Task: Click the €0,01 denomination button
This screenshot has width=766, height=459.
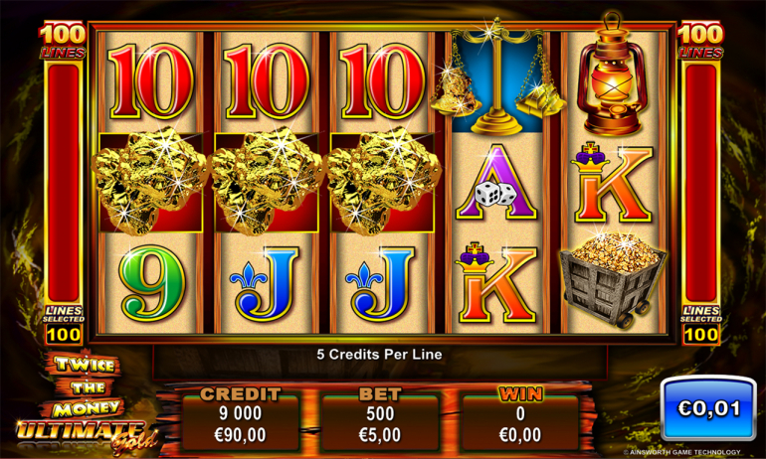Action: 708,408
